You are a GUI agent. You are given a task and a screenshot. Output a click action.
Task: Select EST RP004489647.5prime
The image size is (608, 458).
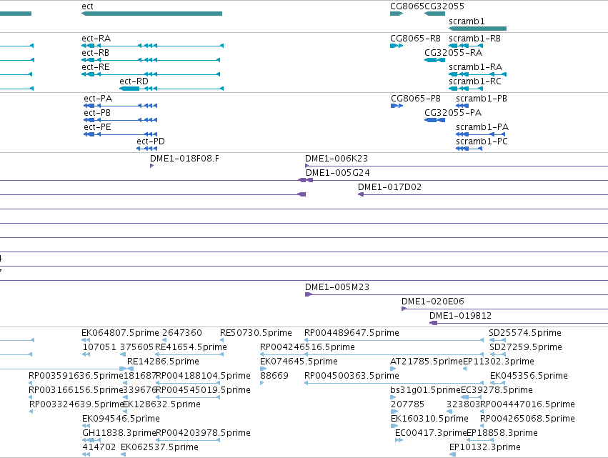pyautogui.click(x=352, y=333)
